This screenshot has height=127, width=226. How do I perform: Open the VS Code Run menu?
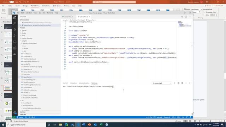(44, 13)
